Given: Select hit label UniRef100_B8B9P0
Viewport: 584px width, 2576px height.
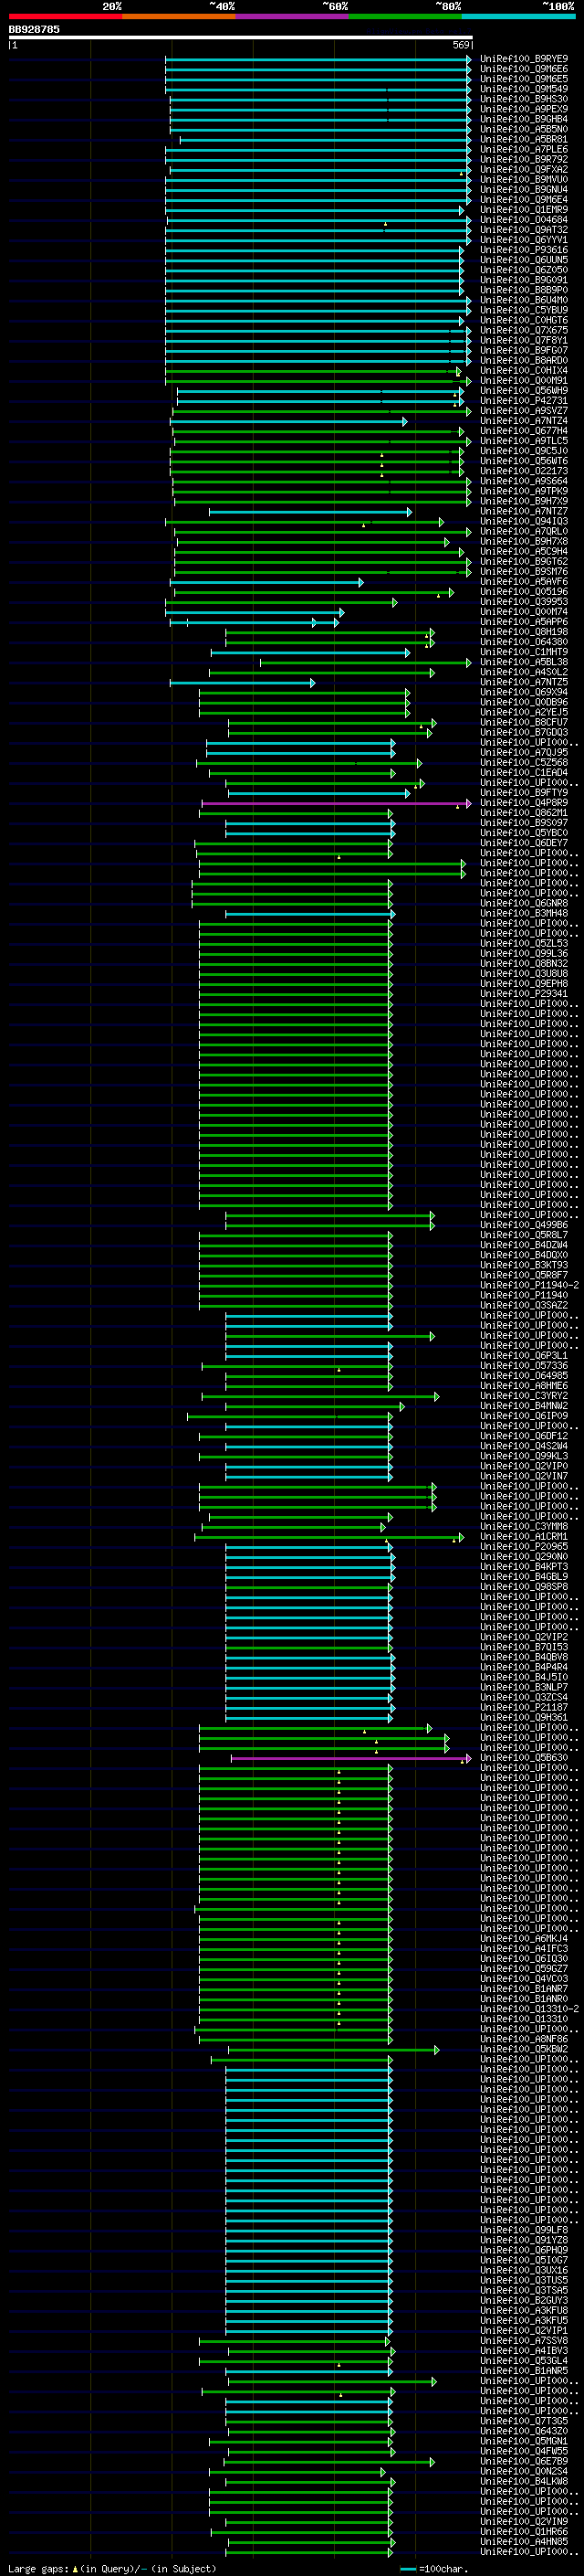Looking at the screenshot, I should click(x=524, y=290).
